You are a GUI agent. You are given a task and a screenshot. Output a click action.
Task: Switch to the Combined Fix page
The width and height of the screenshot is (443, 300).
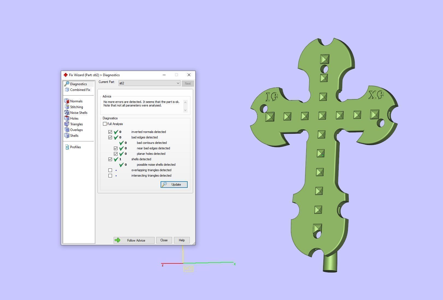tap(80, 90)
